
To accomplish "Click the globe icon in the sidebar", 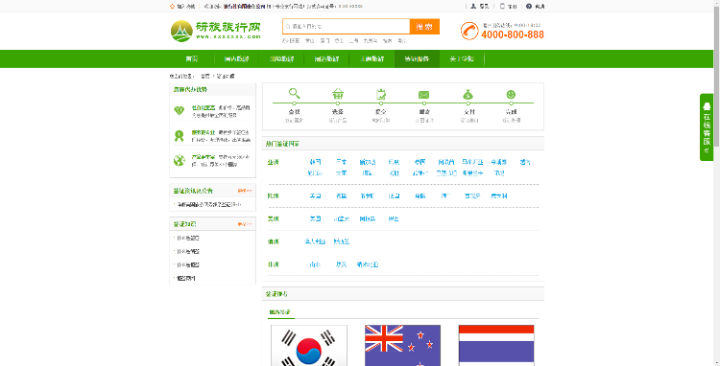I will pyautogui.click(x=180, y=160).
